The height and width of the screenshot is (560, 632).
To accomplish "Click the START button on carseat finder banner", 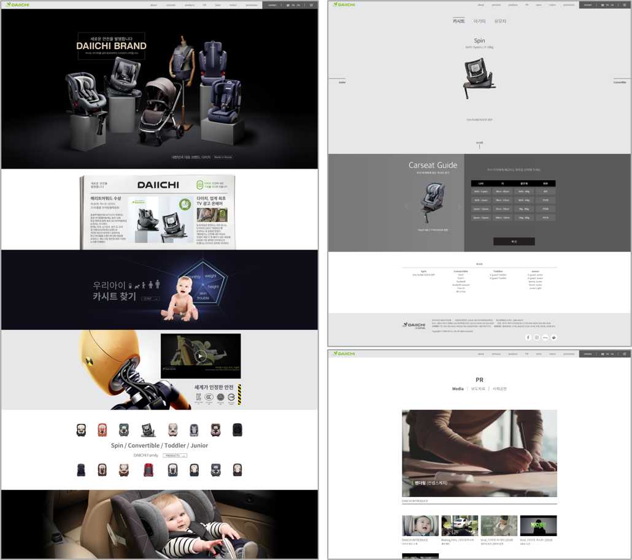I will coord(150,299).
